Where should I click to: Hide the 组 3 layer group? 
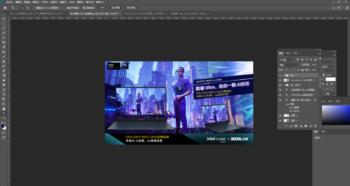tap(280, 75)
